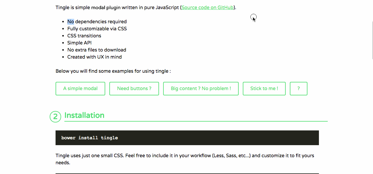Open the 'A simple modal' demo
This screenshot has width=373, height=174.
pyautogui.click(x=80, y=88)
